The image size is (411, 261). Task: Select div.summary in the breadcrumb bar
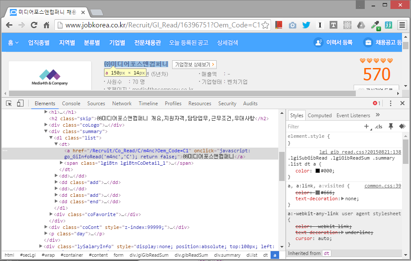[x=227, y=255]
